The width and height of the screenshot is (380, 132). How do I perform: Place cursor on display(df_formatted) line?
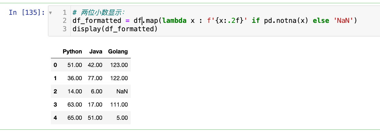tap(115, 29)
